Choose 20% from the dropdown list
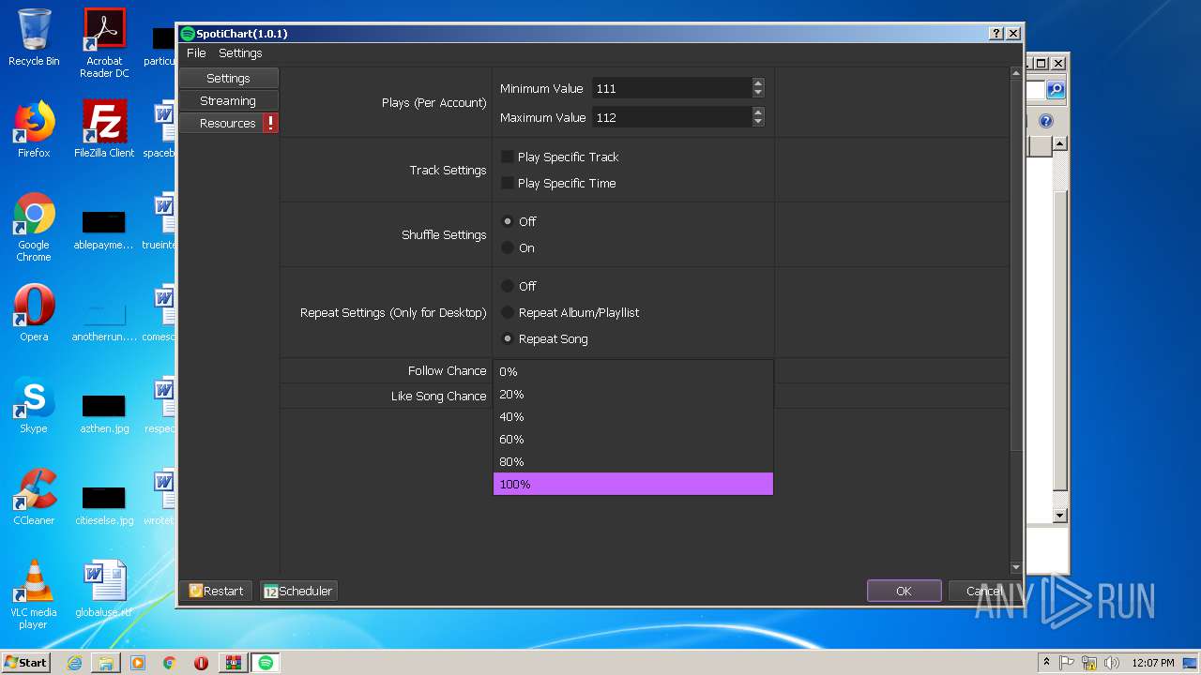1201x675 pixels. click(633, 394)
